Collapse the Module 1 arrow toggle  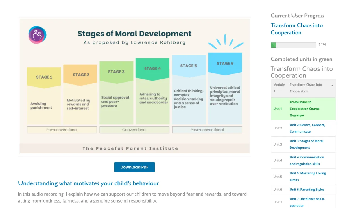pyautogui.click(x=332, y=85)
